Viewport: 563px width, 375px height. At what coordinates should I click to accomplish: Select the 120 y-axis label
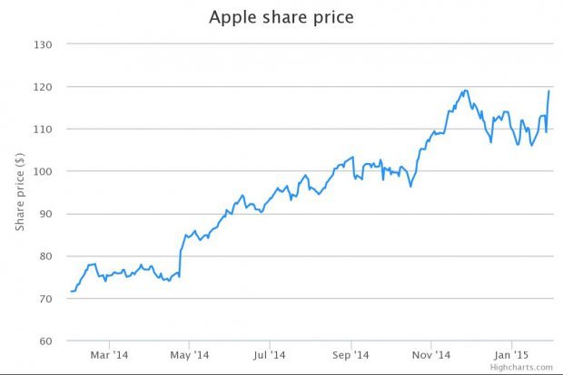[44, 87]
